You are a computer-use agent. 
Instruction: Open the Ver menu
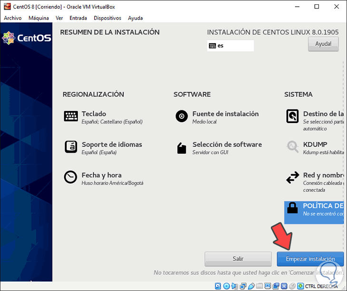(59, 18)
